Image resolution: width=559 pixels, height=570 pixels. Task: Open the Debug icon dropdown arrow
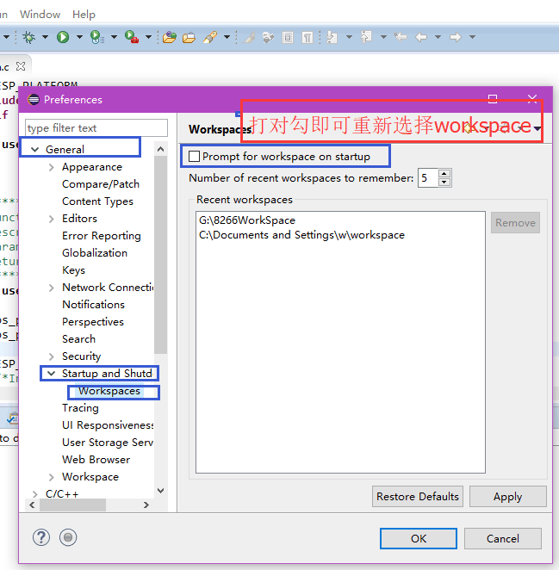pos(45,37)
